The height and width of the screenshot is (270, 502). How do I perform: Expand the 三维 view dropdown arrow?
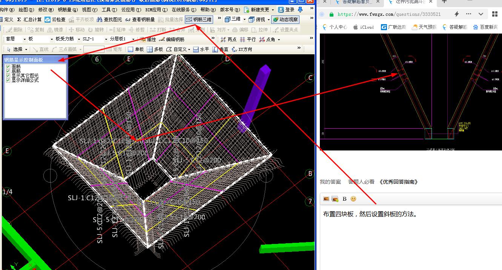point(244,19)
